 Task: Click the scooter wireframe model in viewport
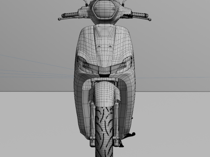point(105,78)
